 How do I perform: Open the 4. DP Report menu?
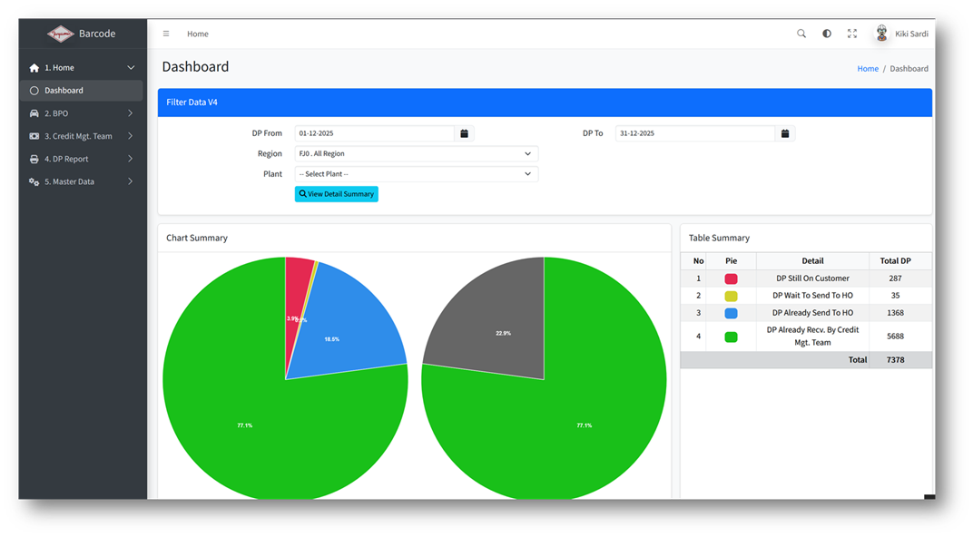82,159
